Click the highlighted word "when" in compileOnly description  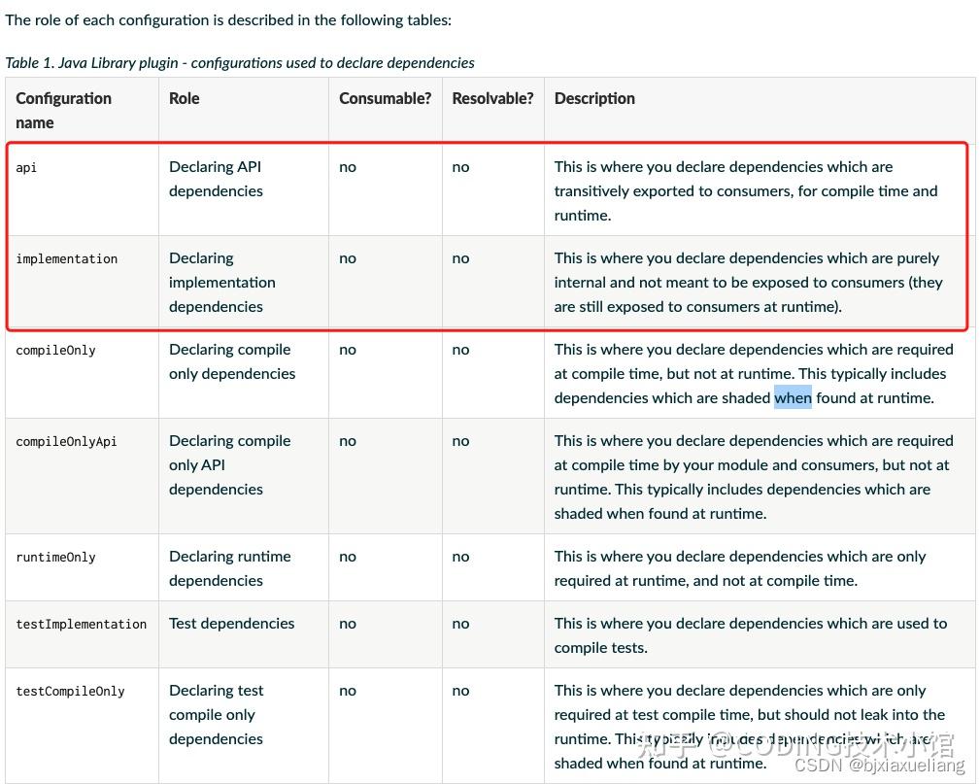coord(793,397)
